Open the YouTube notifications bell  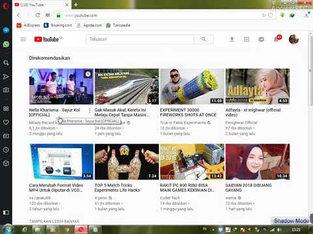pos(276,39)
